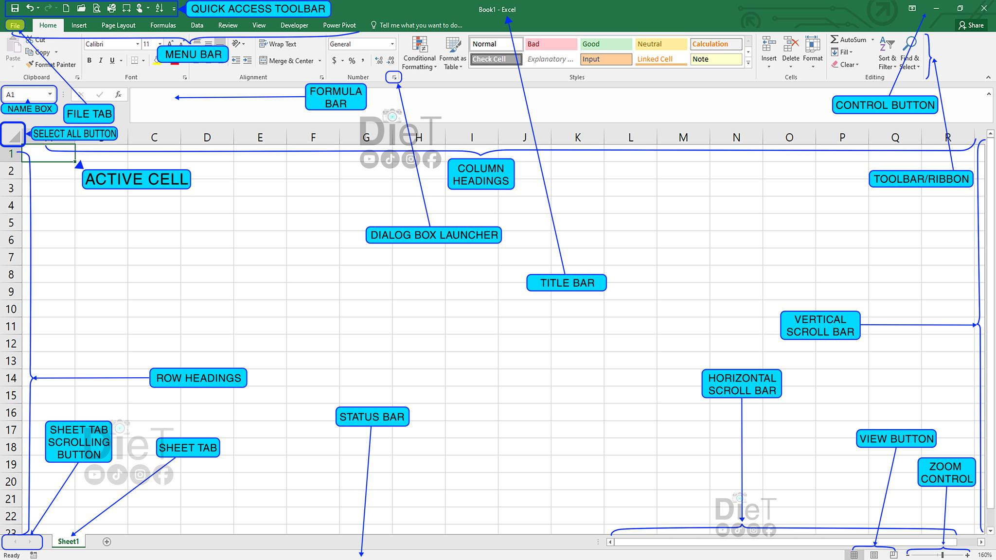Open the Fill dropdown in Editing group
Viewport: 996px width, 560px height.
(x=842, y=52)
